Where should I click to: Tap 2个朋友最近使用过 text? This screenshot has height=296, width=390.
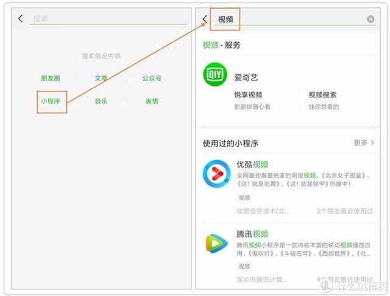(345, 211)
